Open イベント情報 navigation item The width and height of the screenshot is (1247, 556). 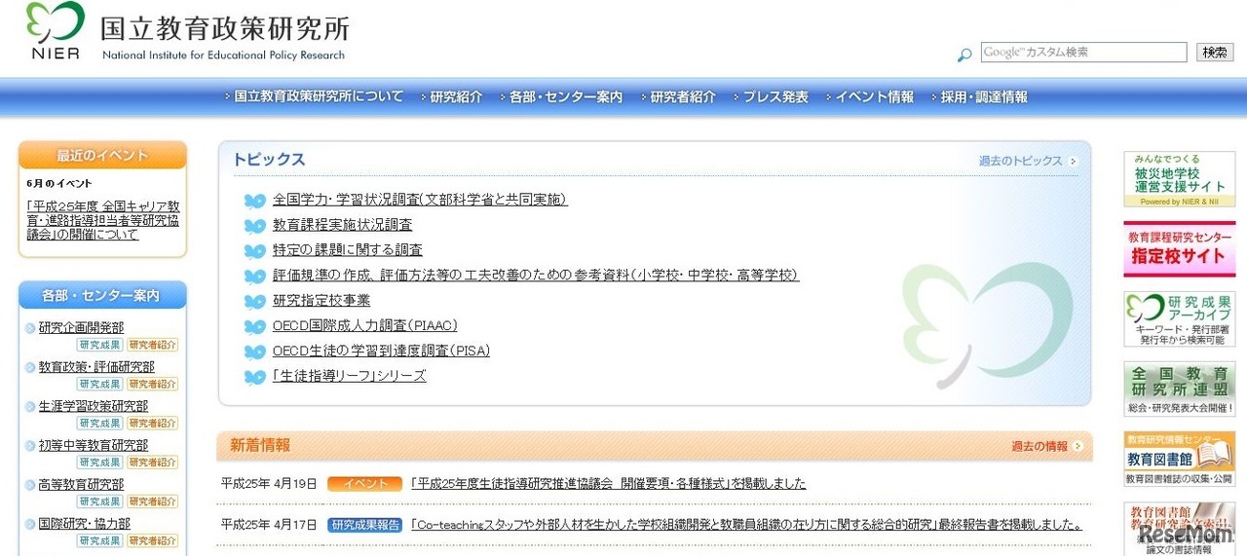coord(874,97)
